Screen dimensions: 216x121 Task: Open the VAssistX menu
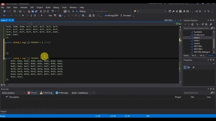[x=24, y=7]
